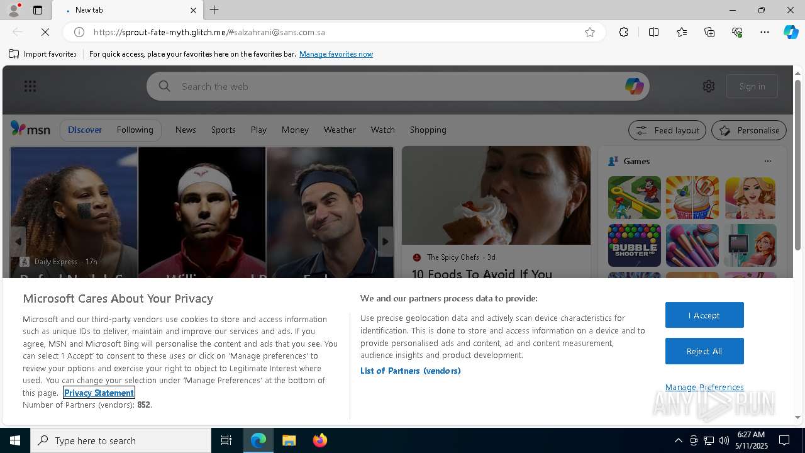Show hidden system tray icons

click(x=678, y=440)
